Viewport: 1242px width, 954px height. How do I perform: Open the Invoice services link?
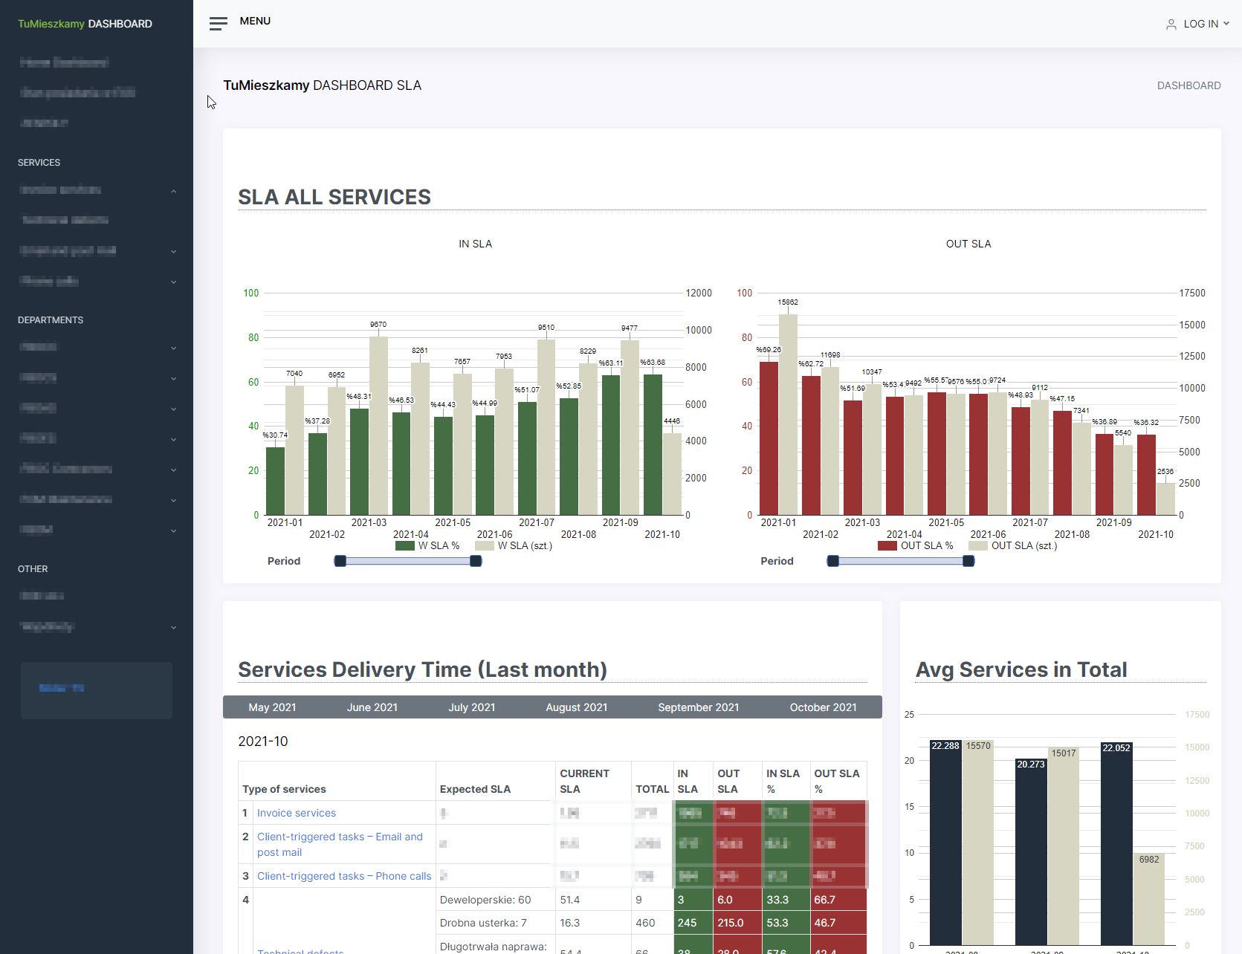click(x=296, y=813)
